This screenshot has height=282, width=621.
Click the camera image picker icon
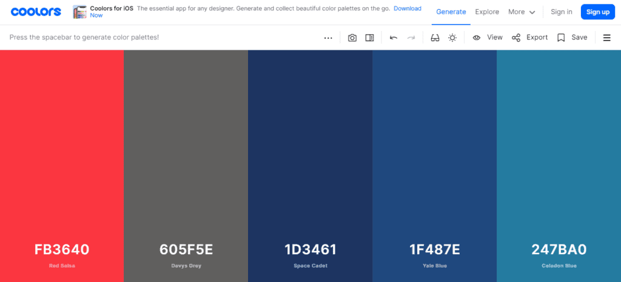(x=352, y=38)
